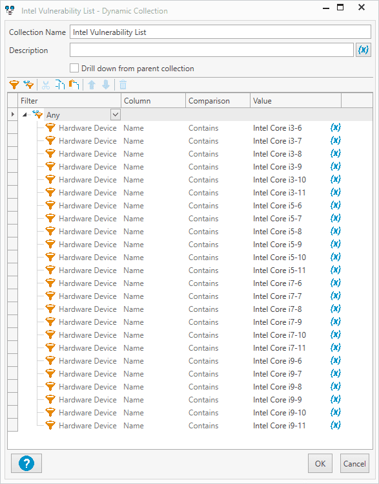379x484 pixels.
Task: Select the Name column cell in i5-8 row
Action: 134,232
